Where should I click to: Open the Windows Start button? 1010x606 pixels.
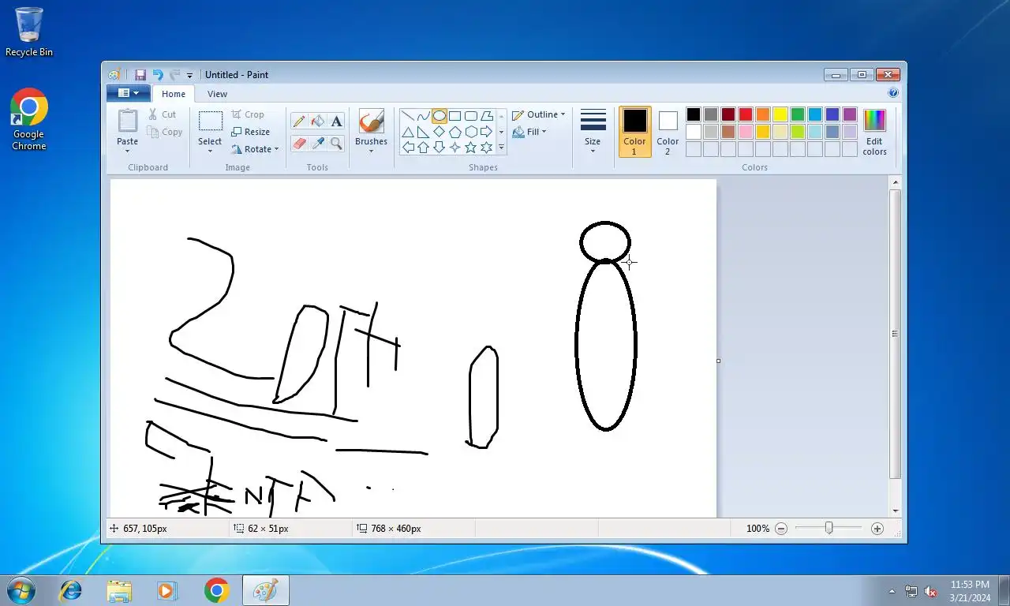click(x=21, y=590)
